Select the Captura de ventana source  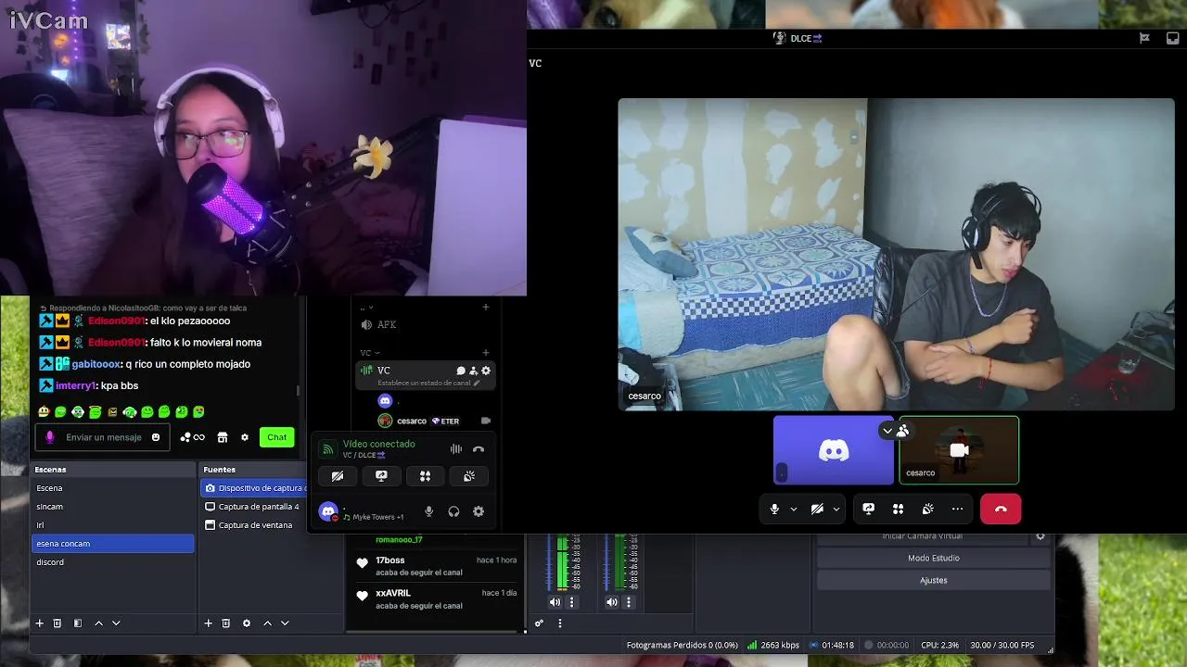[253, 525]
